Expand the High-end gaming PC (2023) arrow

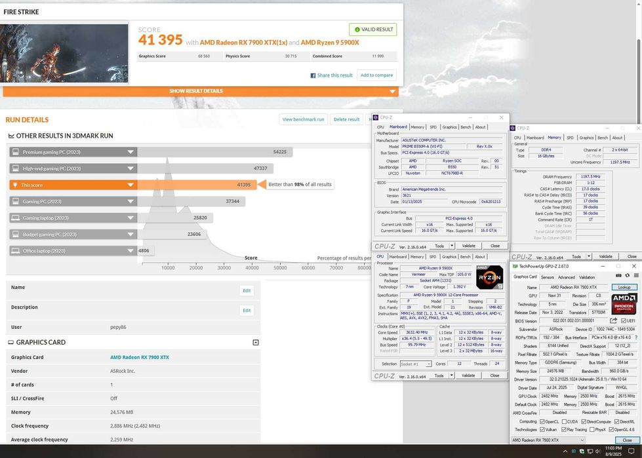pos(130,168)
